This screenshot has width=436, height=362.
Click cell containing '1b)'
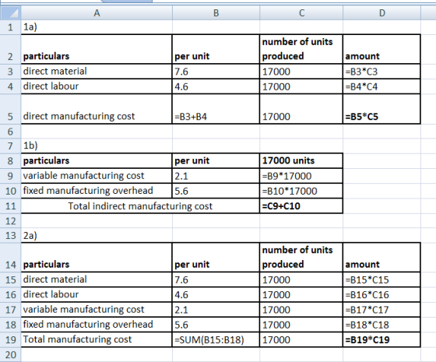tap(97, 146)
